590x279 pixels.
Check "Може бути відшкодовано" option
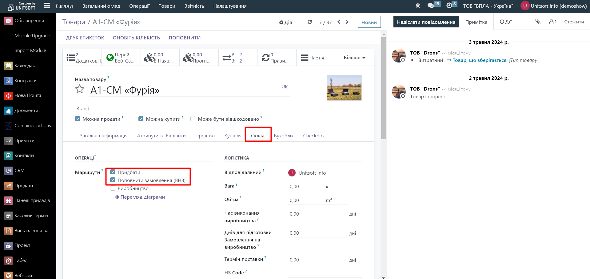[x=193, y=119]
